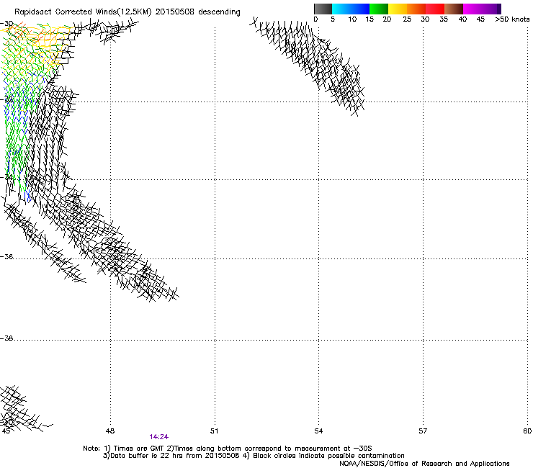Click the longitude label '51'
533x468 pixels.
pyautogui.click(x=214, y=431)
